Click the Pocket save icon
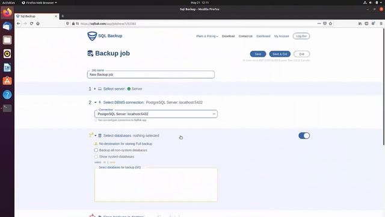 (325, 24)
